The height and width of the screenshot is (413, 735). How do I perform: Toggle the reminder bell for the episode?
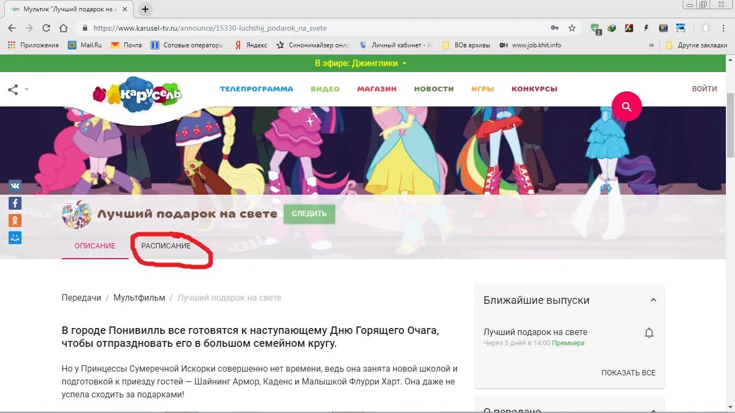[649, 333]
